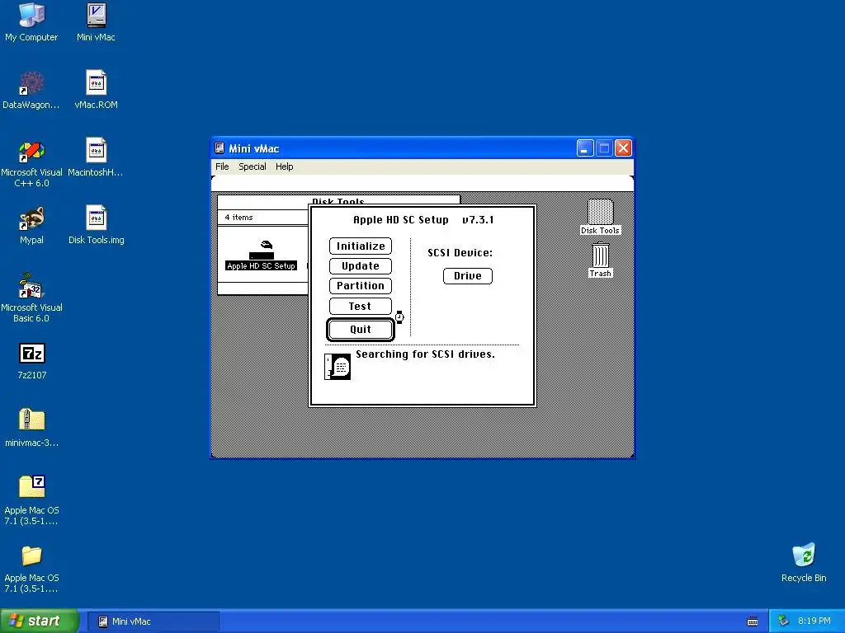Click the Drive button under SCSI Device
The height and width of the screenshot is (633, 845).
pyautogui.click(x=468, y=276)
